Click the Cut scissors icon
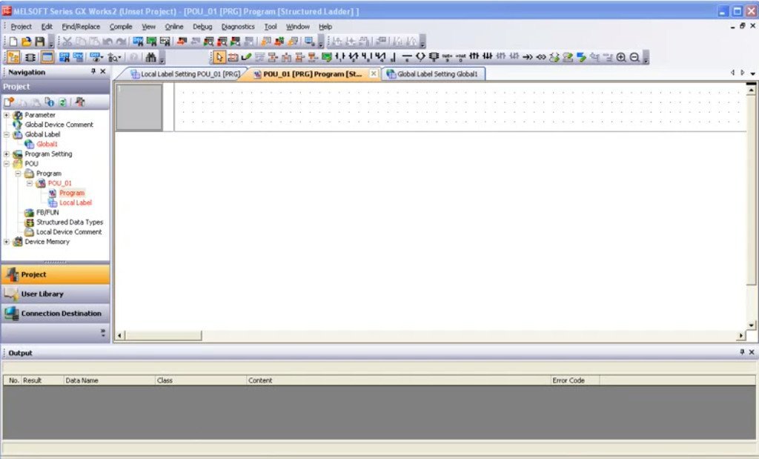 coord(67,42)
